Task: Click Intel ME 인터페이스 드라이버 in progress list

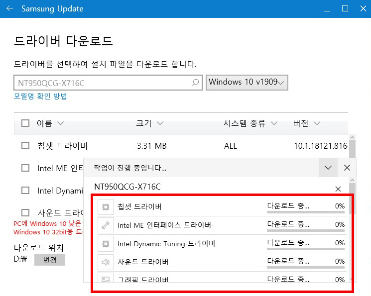Action: tap(164, 225)
